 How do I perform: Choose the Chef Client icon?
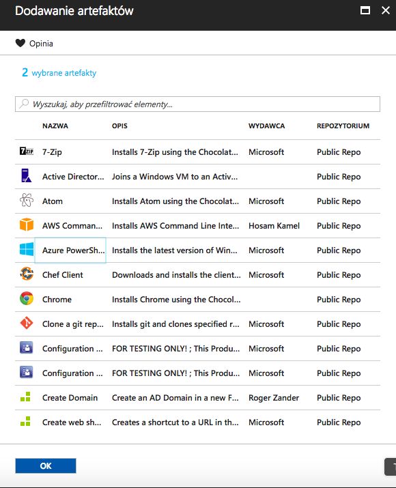click(x=27, y=274)
